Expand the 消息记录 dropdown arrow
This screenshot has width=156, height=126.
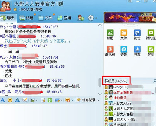98,100
